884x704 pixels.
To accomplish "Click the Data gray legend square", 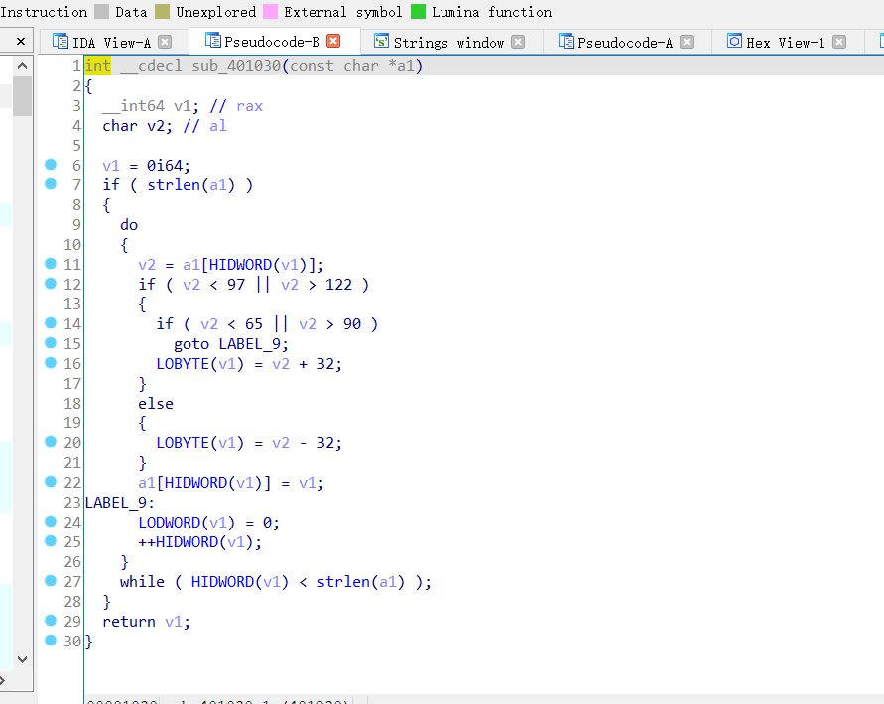I will pos(100,12).
